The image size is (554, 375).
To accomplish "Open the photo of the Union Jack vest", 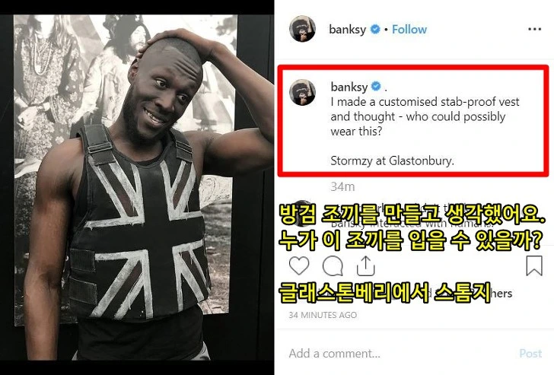I will point(137,187).
